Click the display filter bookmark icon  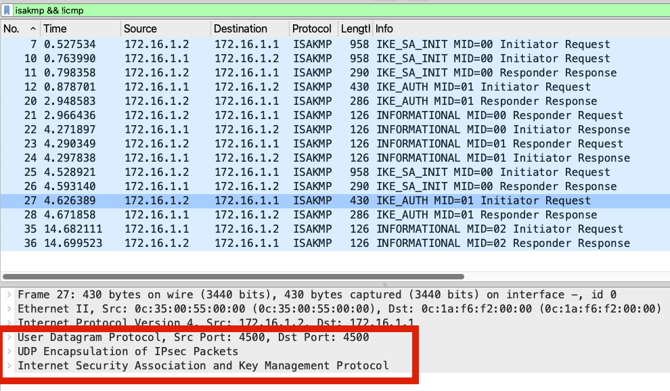point(7,10)
